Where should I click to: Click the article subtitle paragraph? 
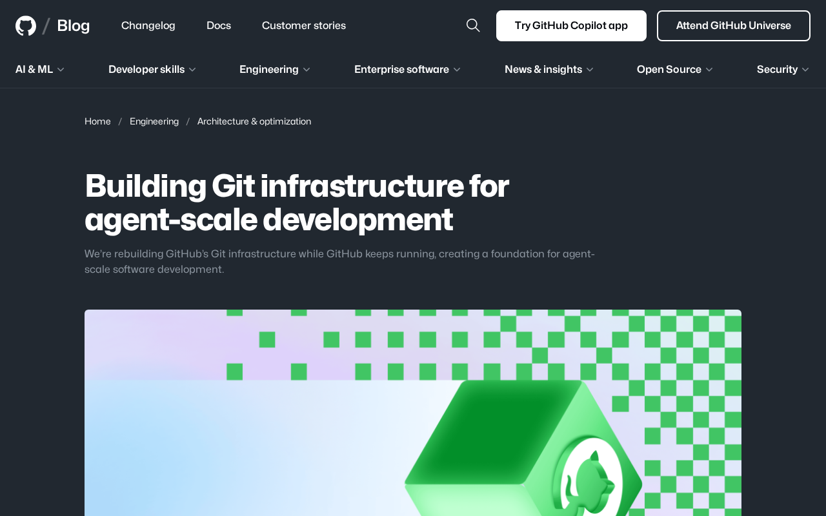[339, 261]
